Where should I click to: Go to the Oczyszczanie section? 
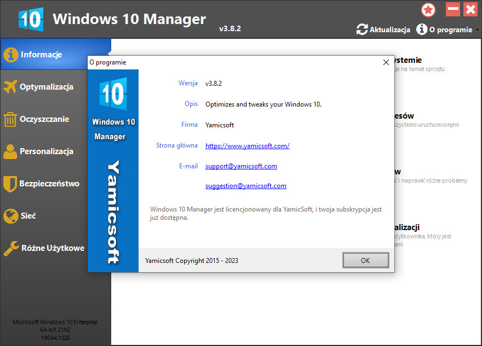(x=44, y=119)
